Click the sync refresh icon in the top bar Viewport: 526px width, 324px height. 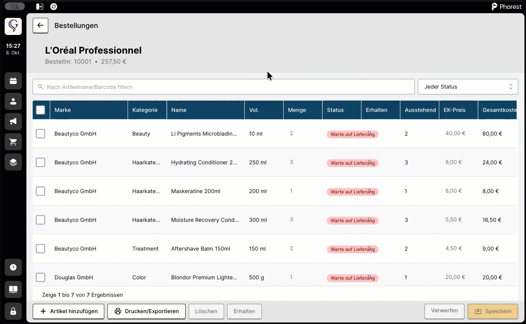tap(54, 7)
